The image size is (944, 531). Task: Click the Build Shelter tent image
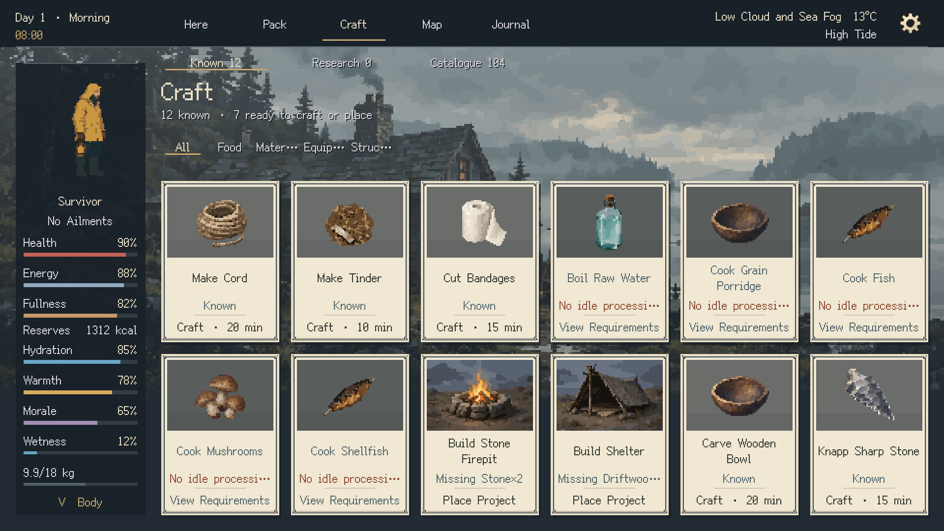pos(610,395)
